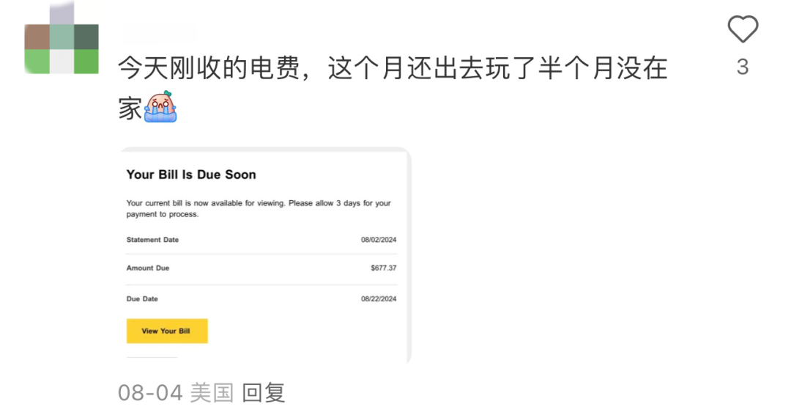This screenshot has width=791, height=415.
Task: Click the yellow View Your Bill button
Action: [x=167, y=331]
